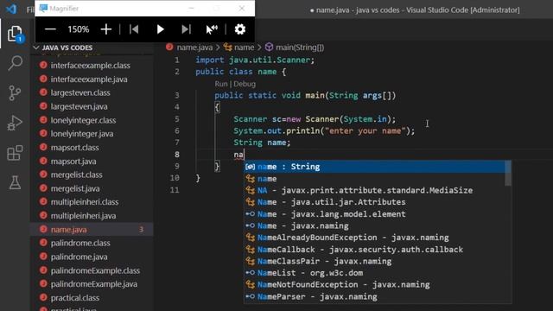Choose NA - javax.print.attribute.standard.MediaSize suggestion
The width and height of the screenshot is (553, 311).
(374, 190)
